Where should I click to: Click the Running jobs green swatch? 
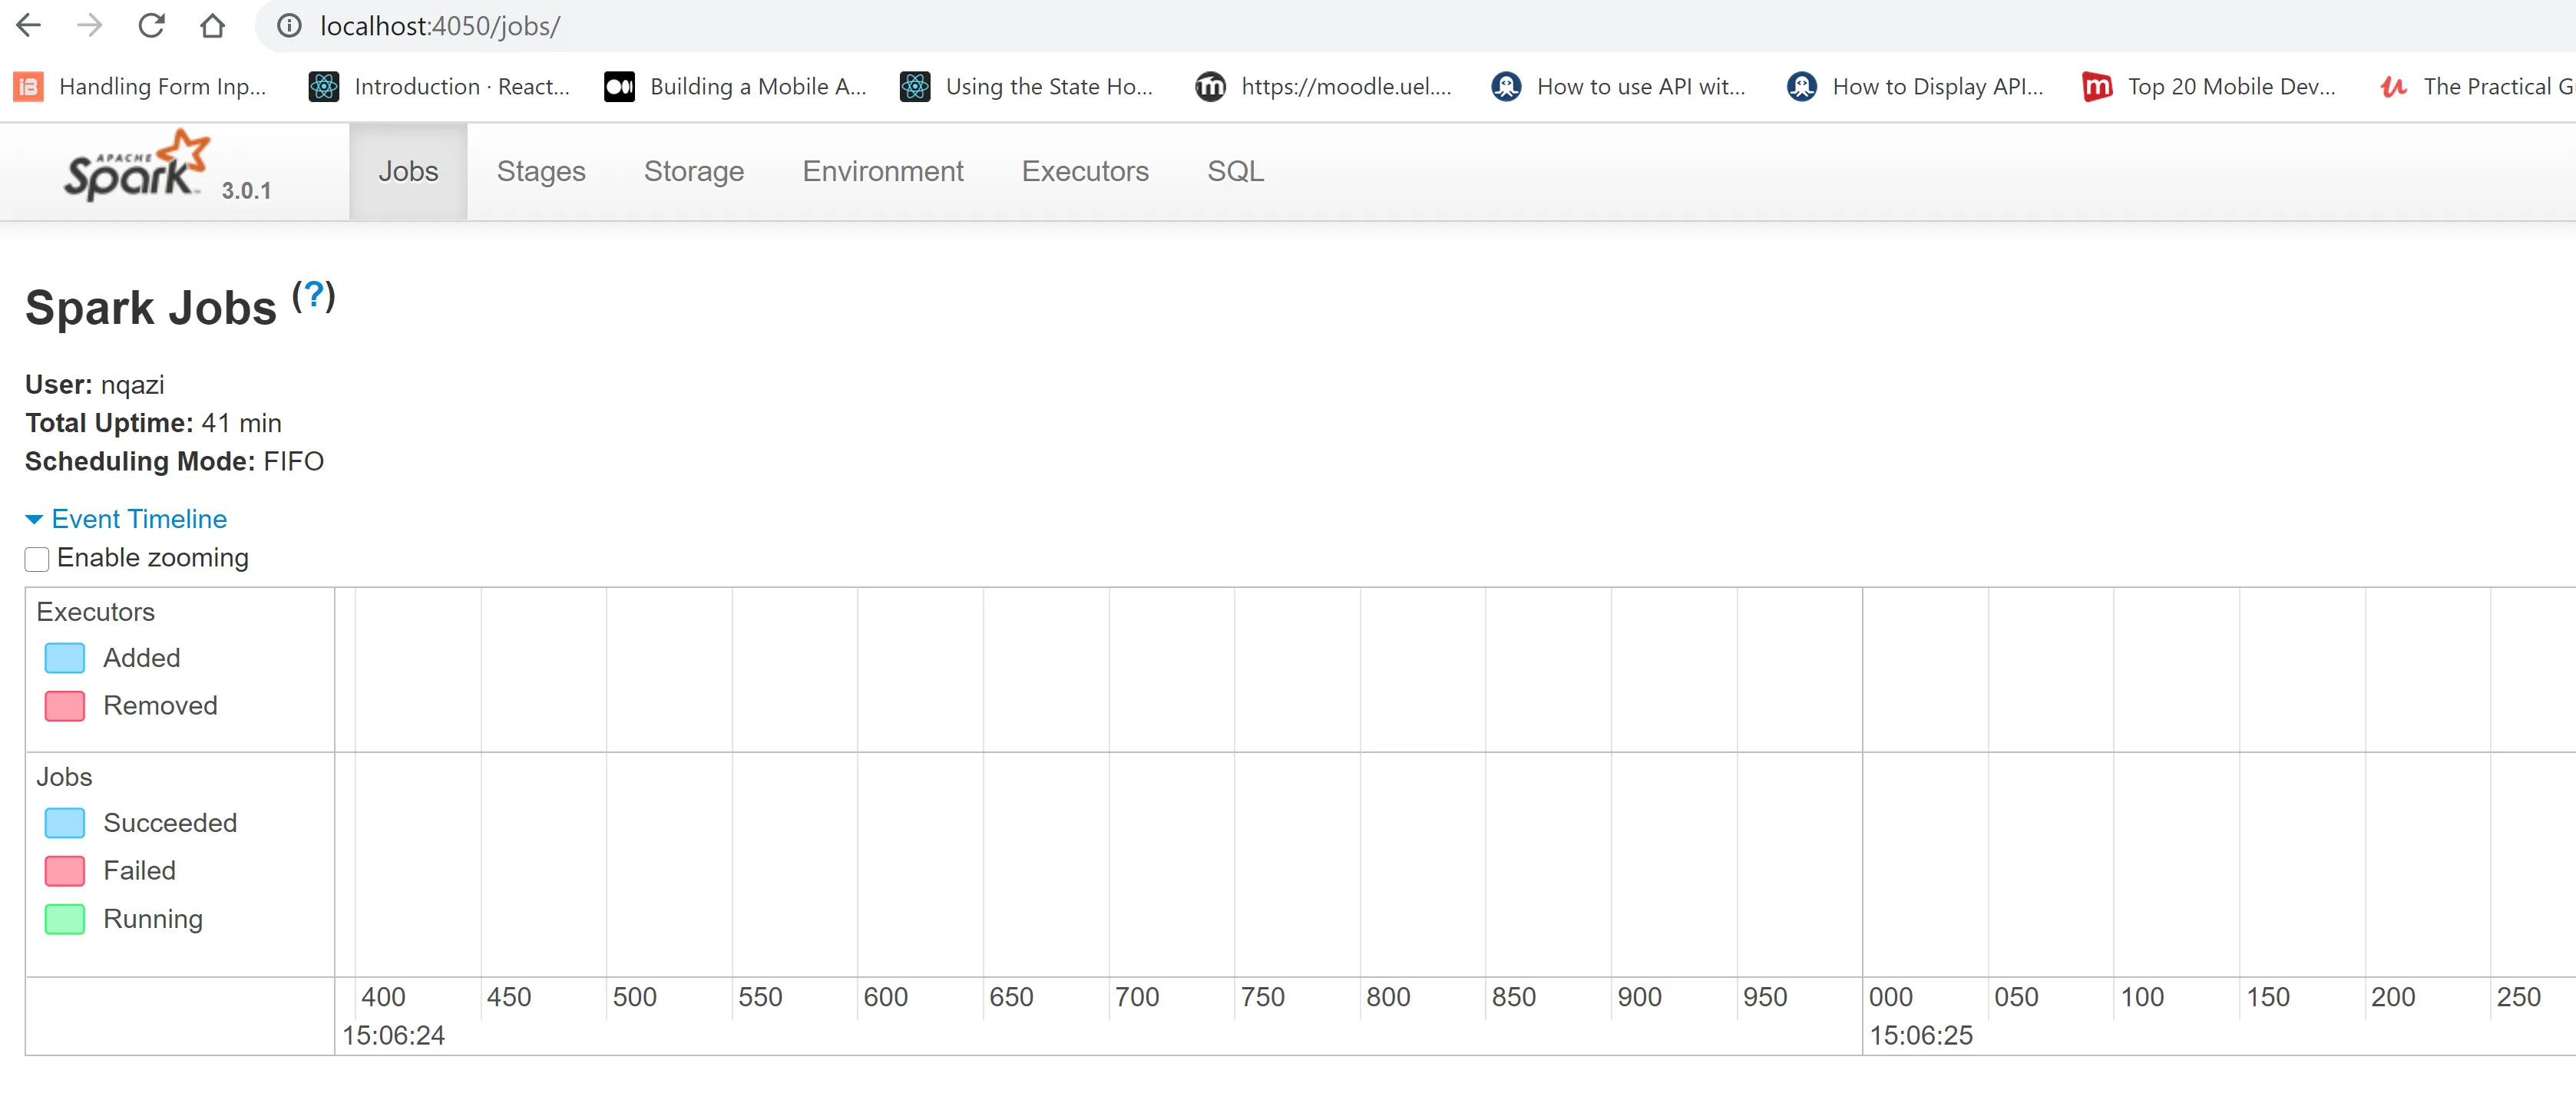click(65, 919)
